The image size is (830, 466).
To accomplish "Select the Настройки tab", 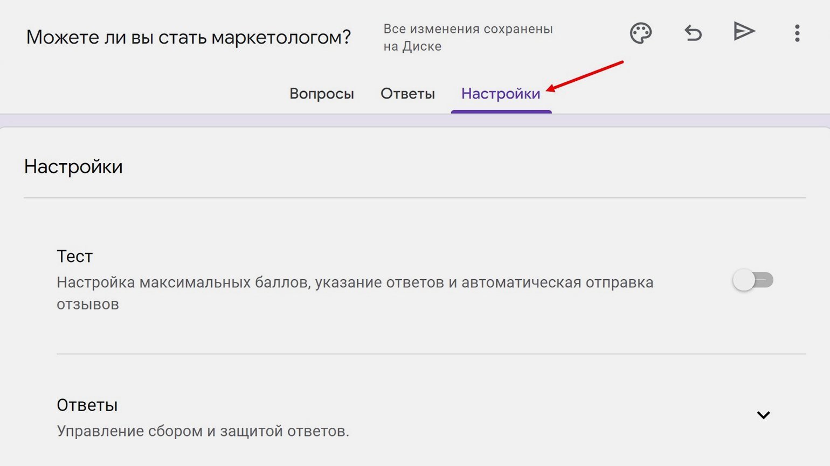I will [x=501, y=94].
